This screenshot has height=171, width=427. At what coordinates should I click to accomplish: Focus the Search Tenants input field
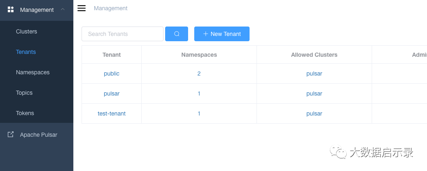point(122,34)
